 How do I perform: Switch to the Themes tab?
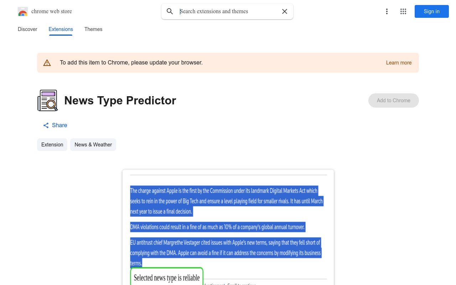point(93,29)
